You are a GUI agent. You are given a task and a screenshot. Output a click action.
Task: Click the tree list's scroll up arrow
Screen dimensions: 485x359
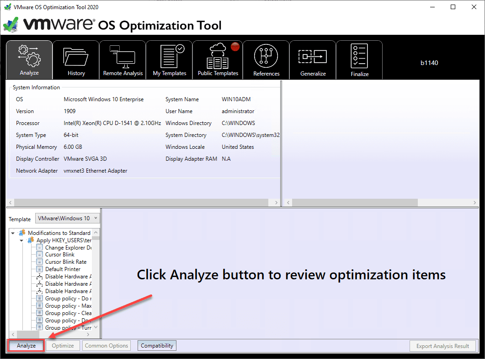click(96, 233)
